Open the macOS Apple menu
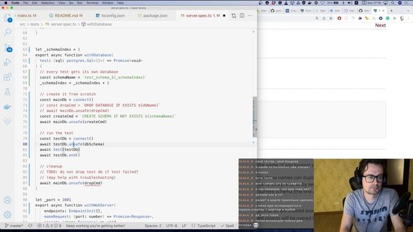 coord(6,3)
